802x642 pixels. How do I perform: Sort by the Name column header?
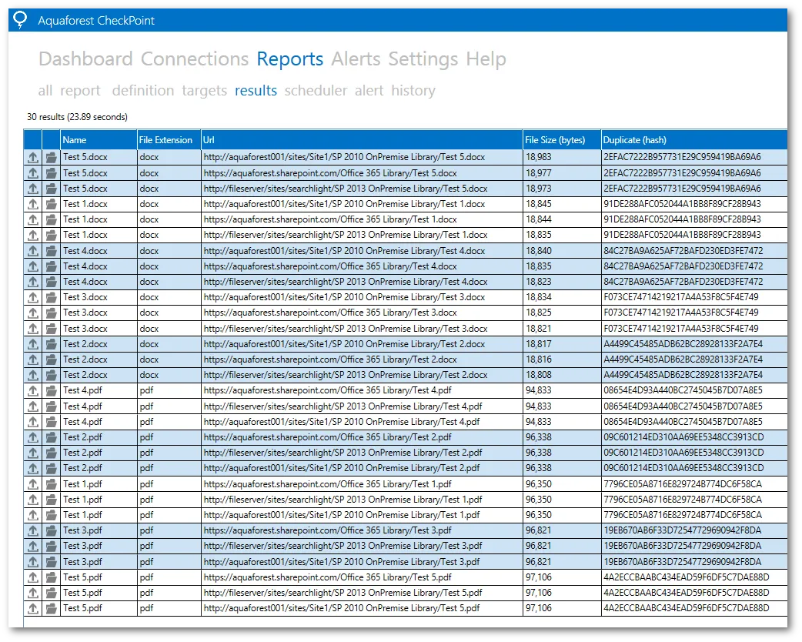(99, 139)
